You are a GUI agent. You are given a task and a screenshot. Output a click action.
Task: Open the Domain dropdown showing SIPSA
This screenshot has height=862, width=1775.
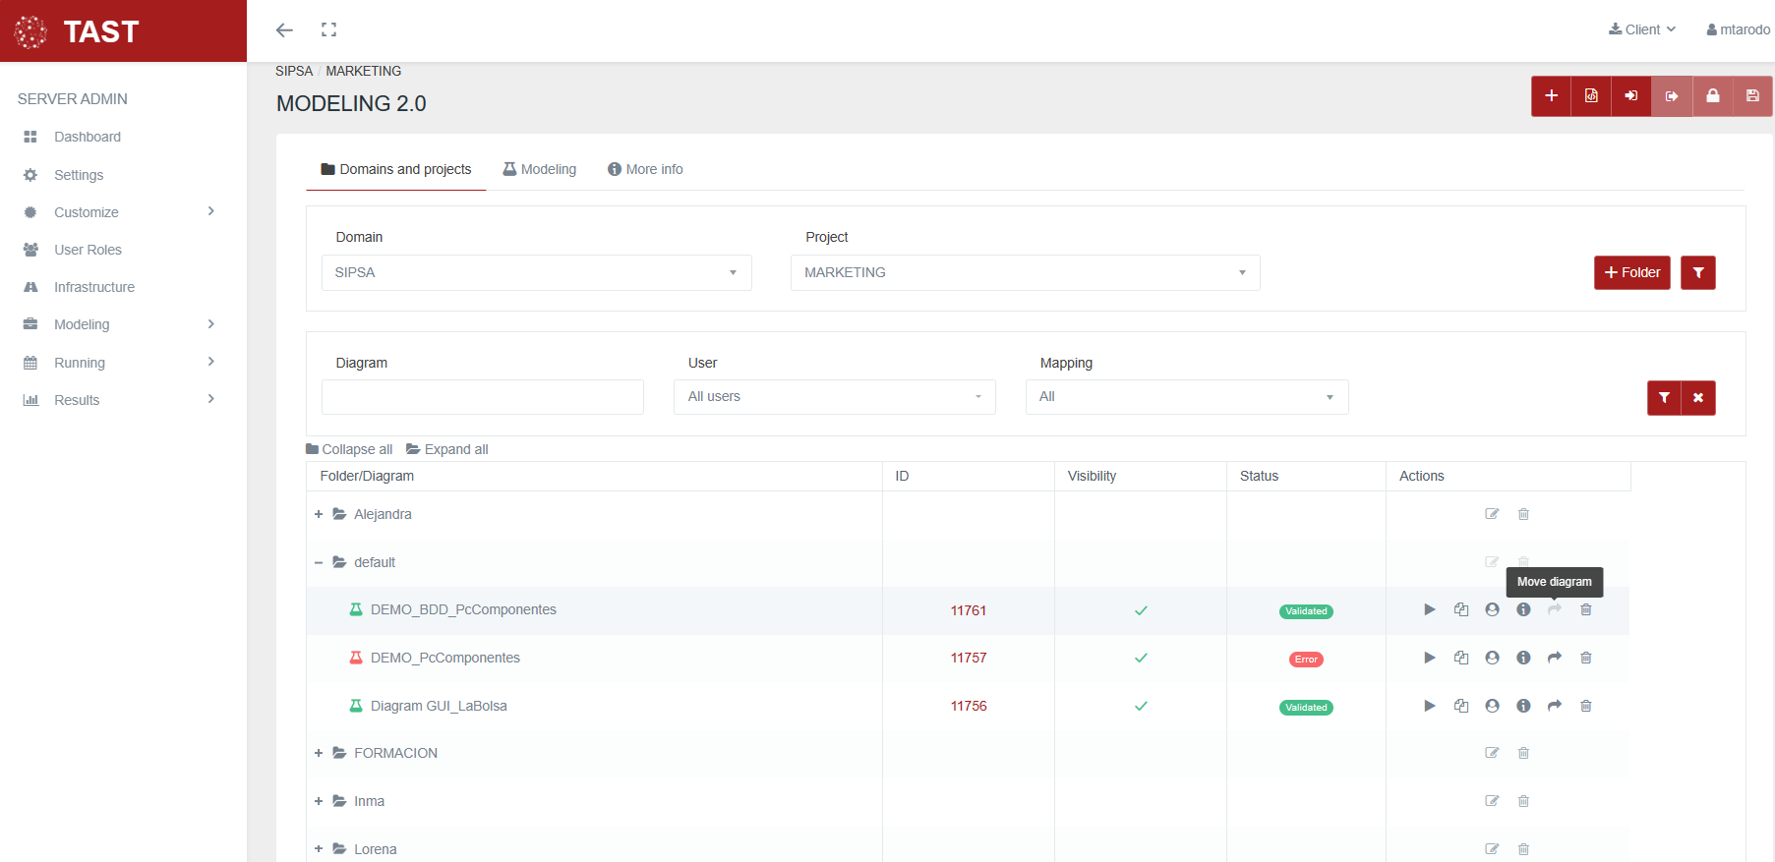pyautogui.click(x=536, y=272)
